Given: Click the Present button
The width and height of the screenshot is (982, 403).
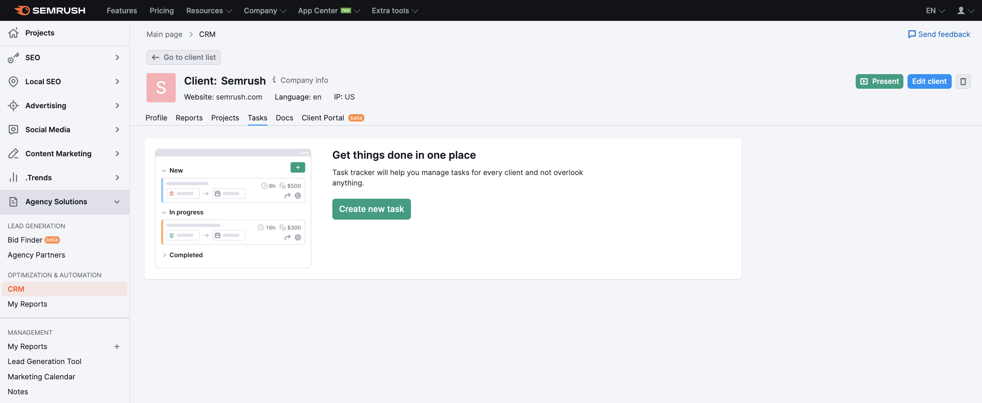Looking at the screenshot, I should 879,81.
